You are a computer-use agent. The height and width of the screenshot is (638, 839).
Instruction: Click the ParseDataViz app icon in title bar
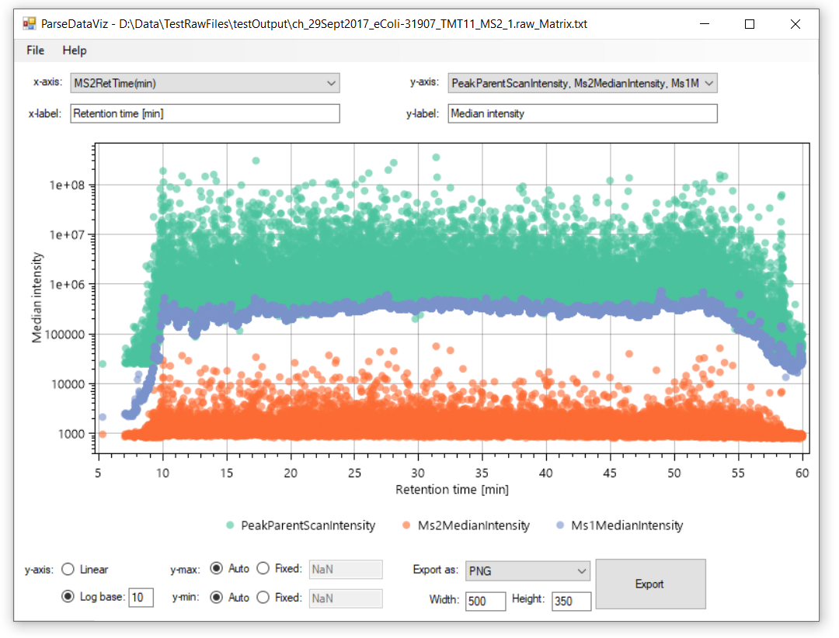29,23
